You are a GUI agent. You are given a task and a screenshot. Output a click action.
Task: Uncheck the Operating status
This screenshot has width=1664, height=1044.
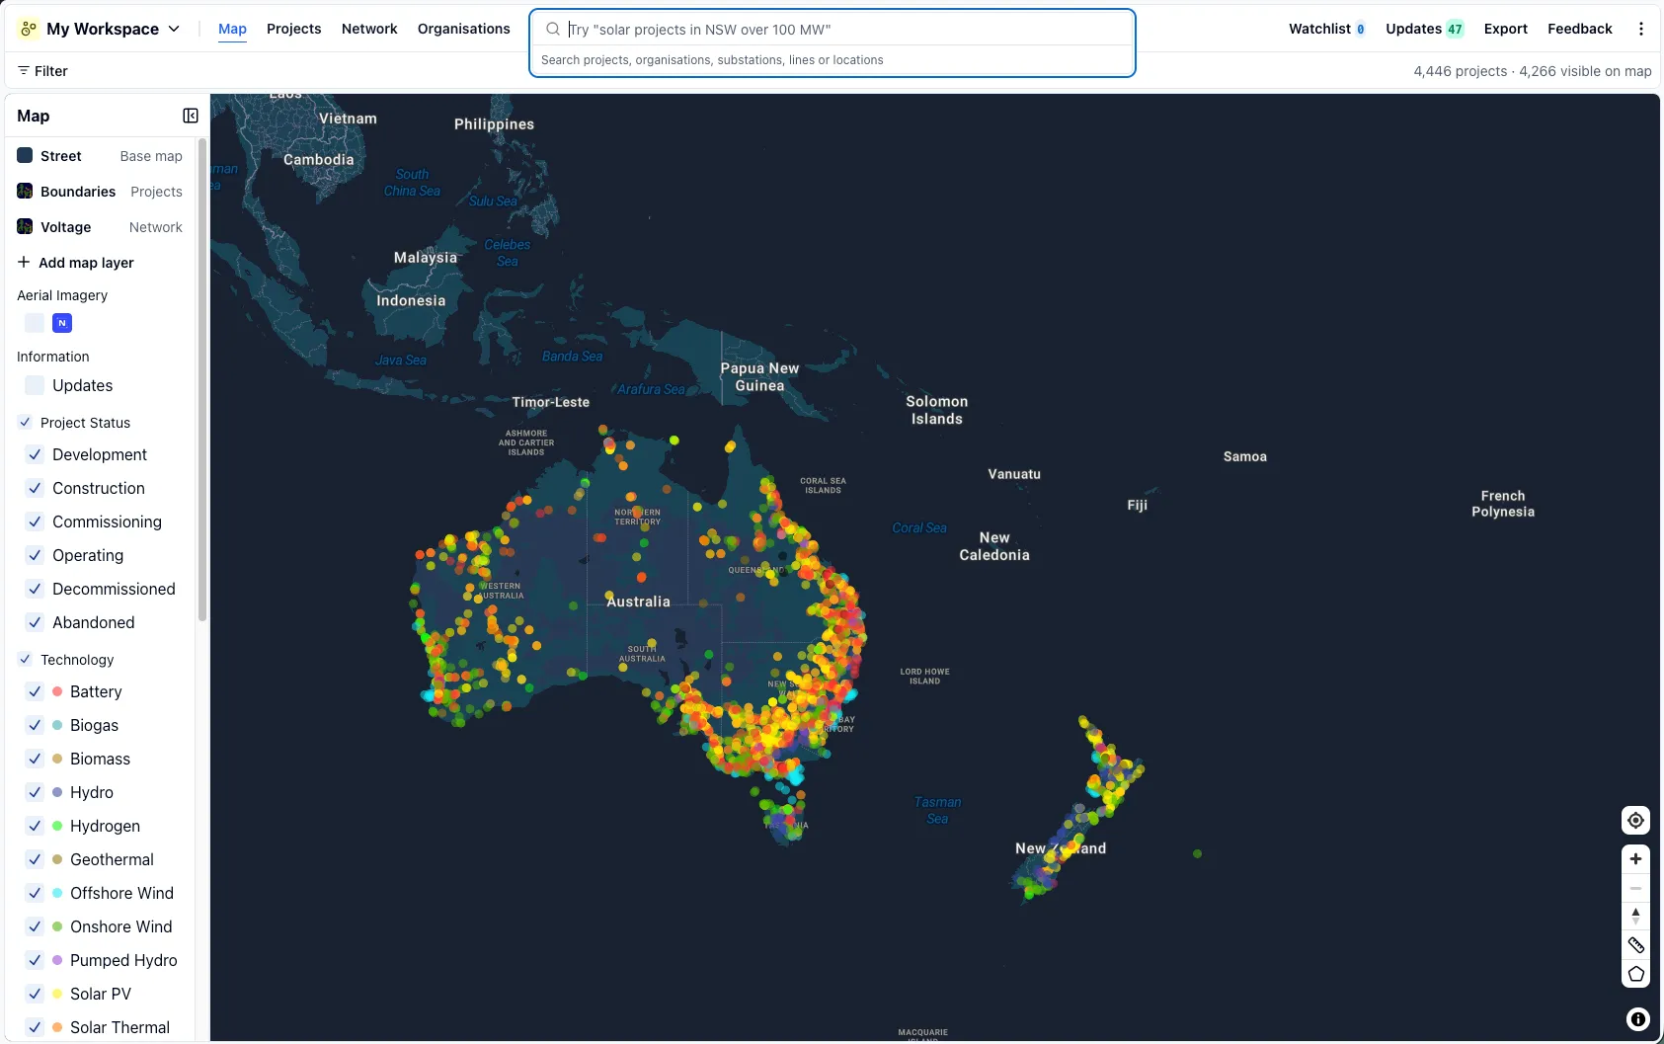pos(35,555)
